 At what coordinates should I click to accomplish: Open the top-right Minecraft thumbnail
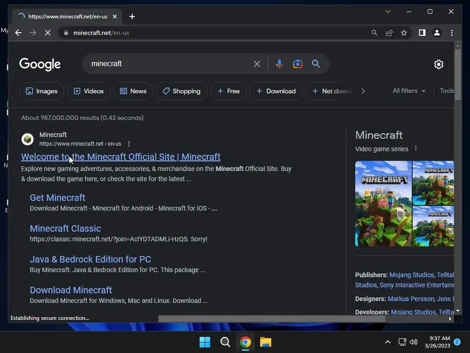[x=433, y=183]
